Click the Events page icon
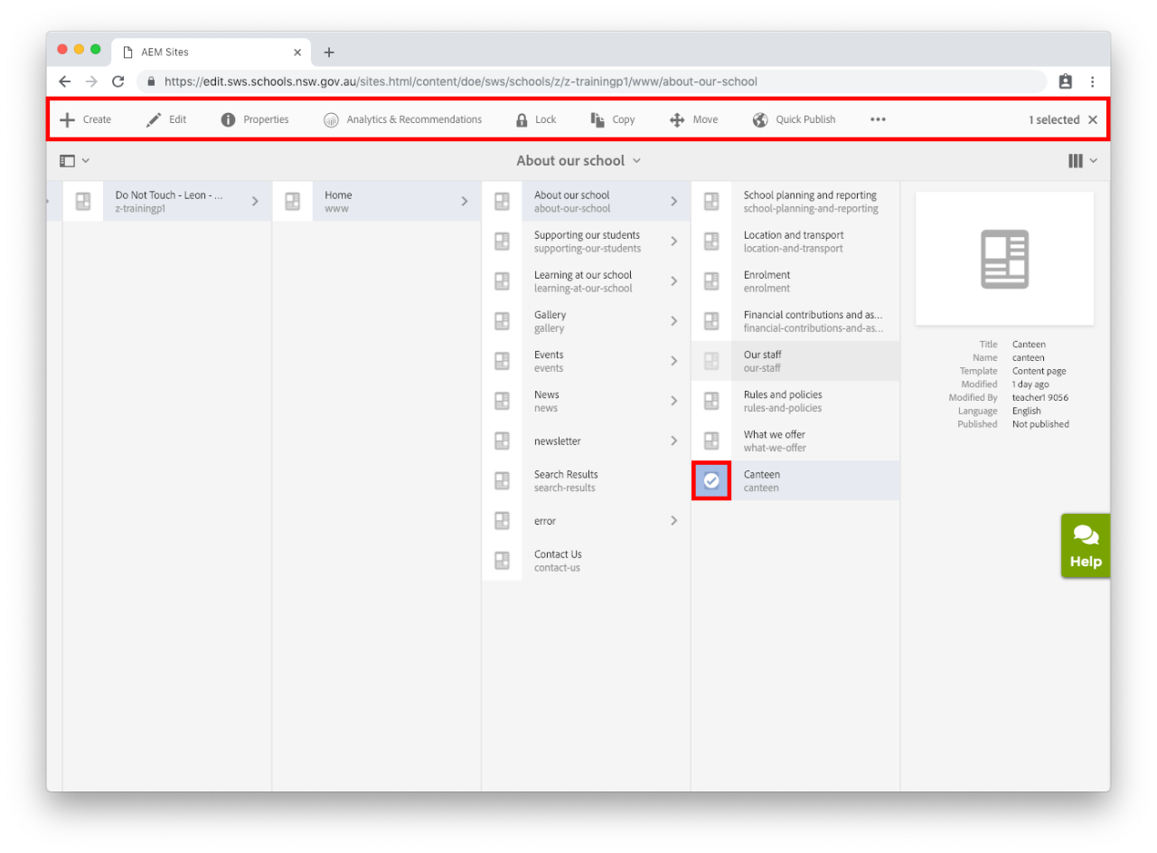 pyautogui.click(x=502, y=361)
